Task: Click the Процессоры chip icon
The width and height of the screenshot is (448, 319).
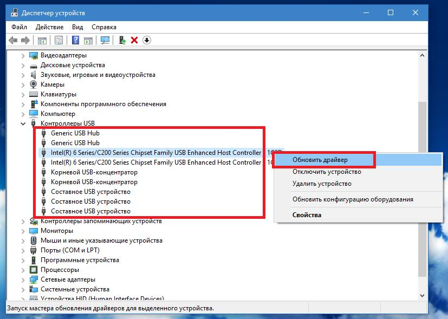Action: click(34, 270)
